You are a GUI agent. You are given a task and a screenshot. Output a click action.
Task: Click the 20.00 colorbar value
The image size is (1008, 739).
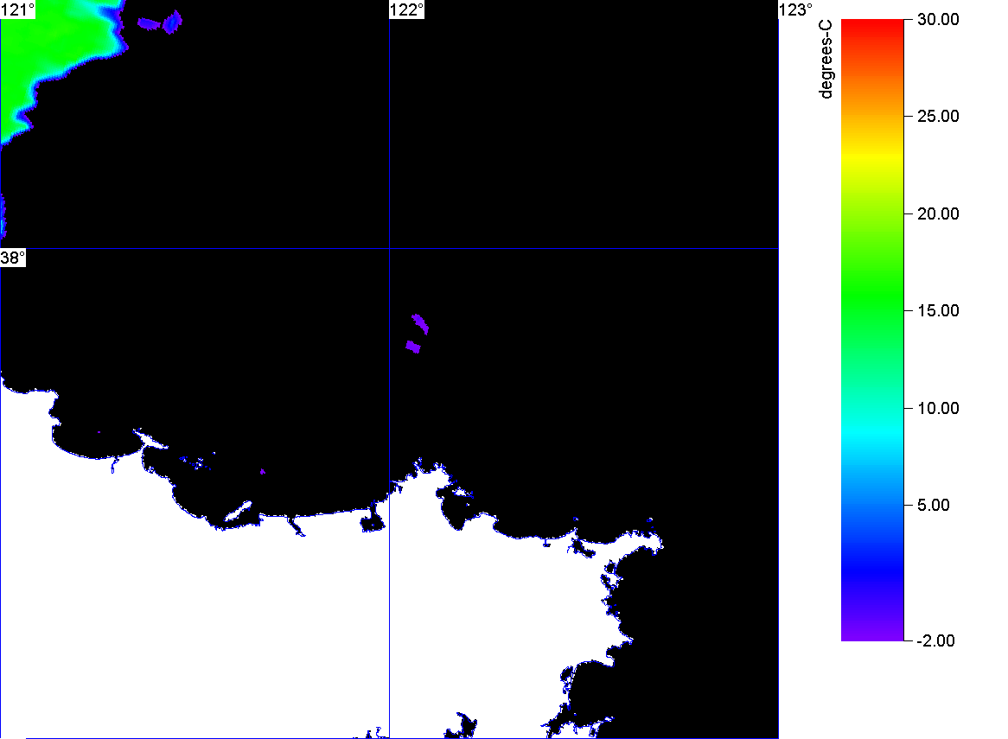938,214
